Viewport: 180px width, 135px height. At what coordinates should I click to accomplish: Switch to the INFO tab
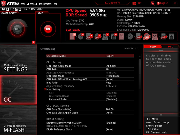pyautogui.click(x=171, y=47)
